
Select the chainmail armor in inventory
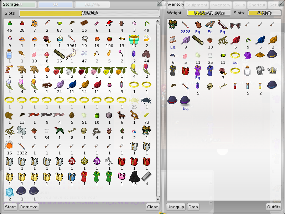coord(260,71)
